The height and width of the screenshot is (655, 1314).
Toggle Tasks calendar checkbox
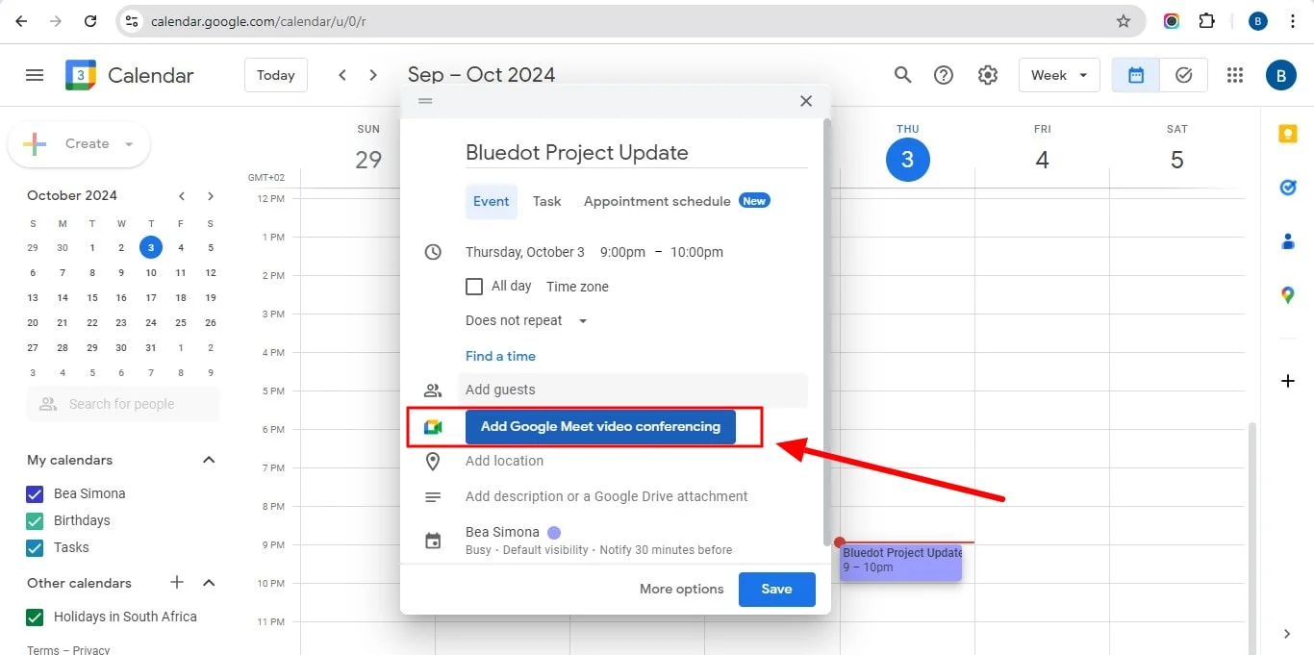(x=36, y=547)
